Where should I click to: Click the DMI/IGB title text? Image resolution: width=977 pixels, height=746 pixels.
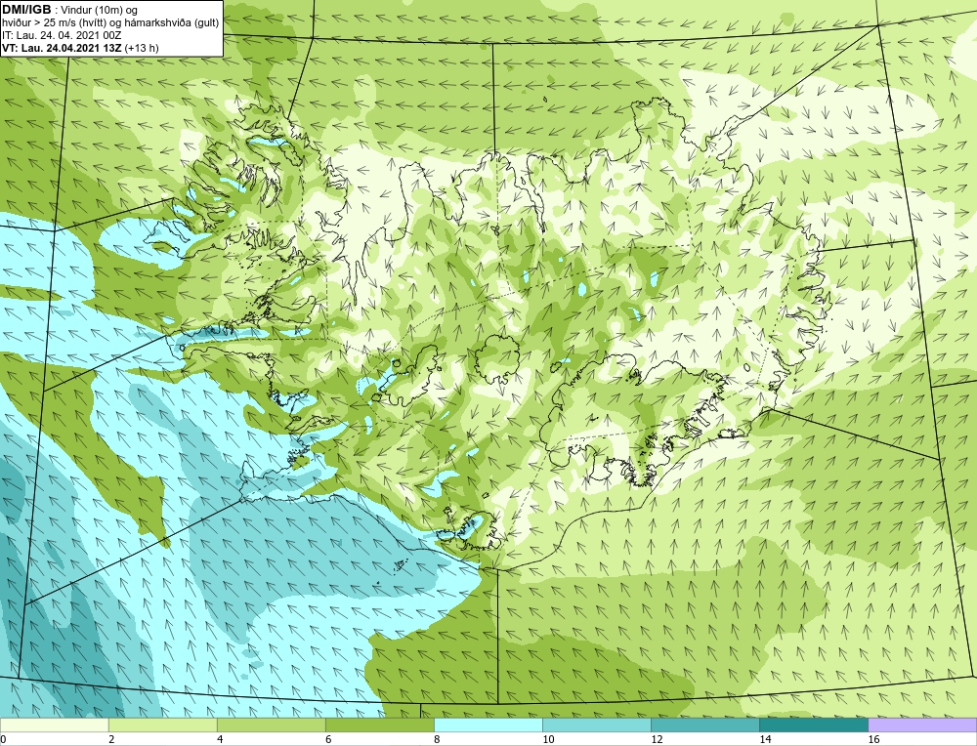[x=26, y=10]
